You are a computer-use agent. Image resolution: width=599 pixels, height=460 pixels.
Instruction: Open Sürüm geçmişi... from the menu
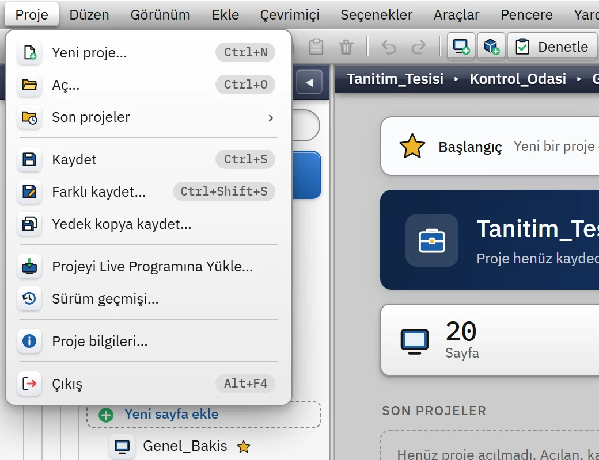click(x=148, y=298)
